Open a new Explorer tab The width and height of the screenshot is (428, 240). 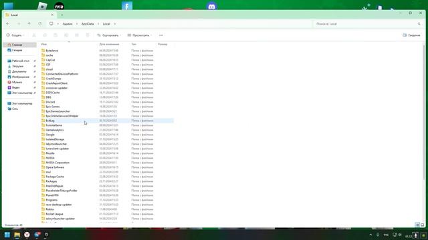tap(62, 15)
